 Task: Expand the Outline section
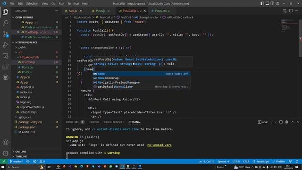36,152
